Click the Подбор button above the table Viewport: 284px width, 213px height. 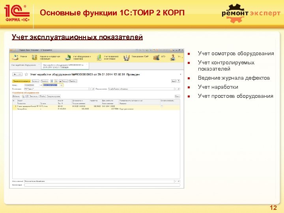pos(43,96)
